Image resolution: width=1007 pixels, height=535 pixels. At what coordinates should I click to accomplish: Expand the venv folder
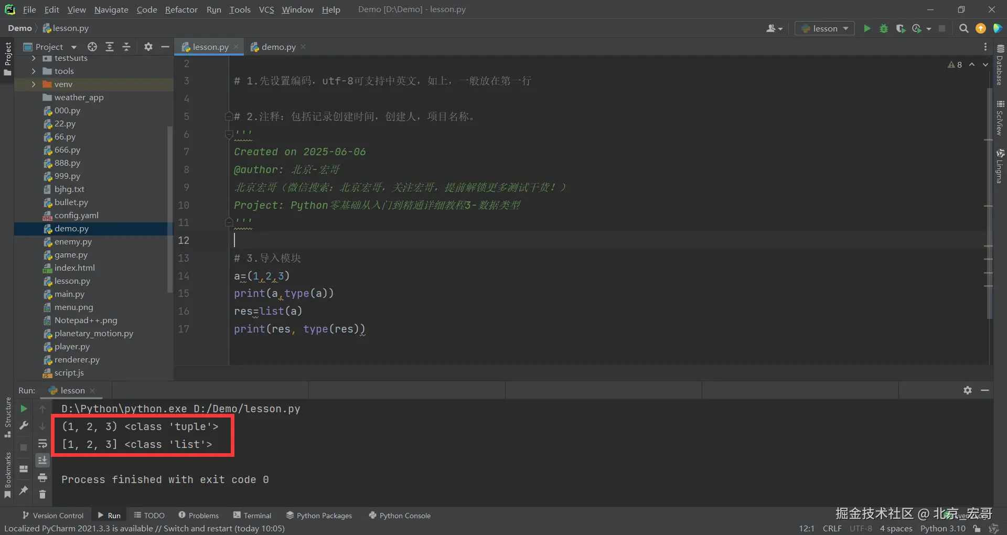point(34,84)
